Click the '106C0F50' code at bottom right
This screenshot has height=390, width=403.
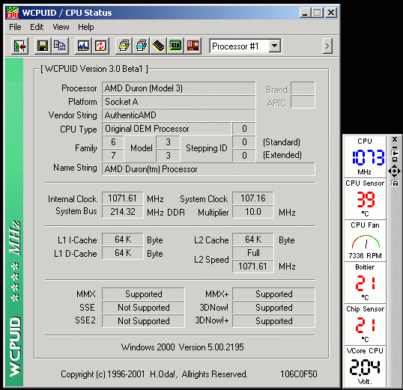pos(299,374)
